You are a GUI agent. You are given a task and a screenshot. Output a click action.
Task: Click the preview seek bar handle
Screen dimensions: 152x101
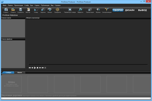(x=29, y=65)
